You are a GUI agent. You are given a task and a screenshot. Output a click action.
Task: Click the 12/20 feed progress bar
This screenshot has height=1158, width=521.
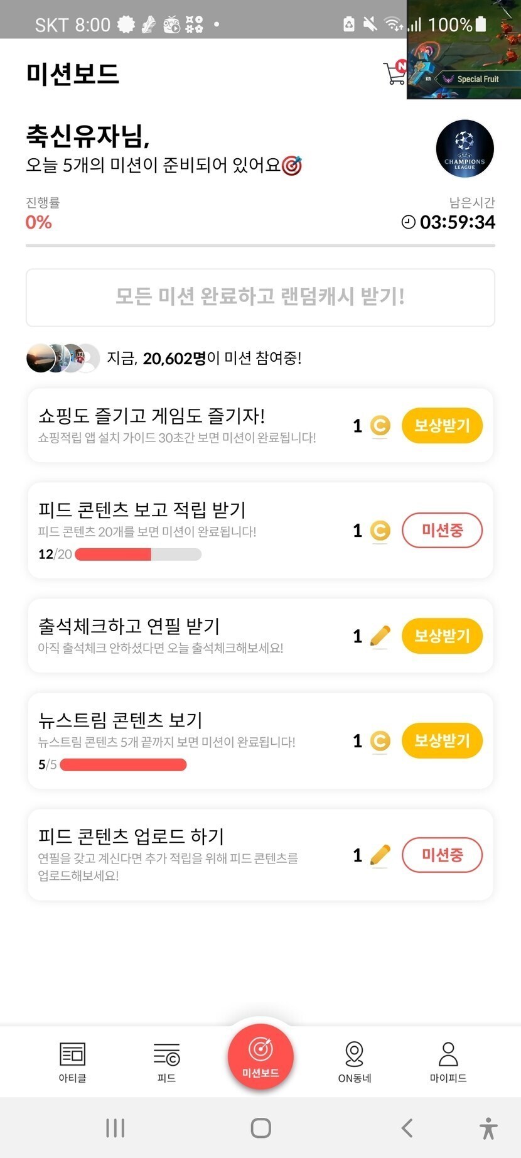[138, 555]
